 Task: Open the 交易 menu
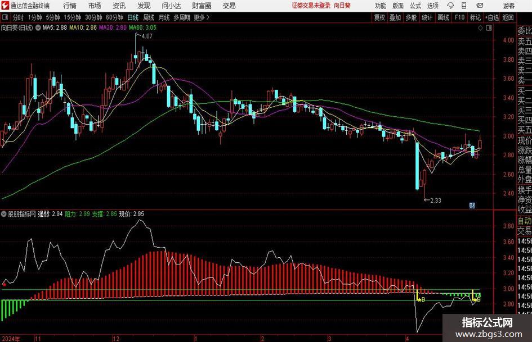(229, 6)
